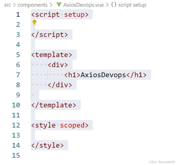
Task: Click the curly braces symbol icon in breadcrumb
Action: 114,5
